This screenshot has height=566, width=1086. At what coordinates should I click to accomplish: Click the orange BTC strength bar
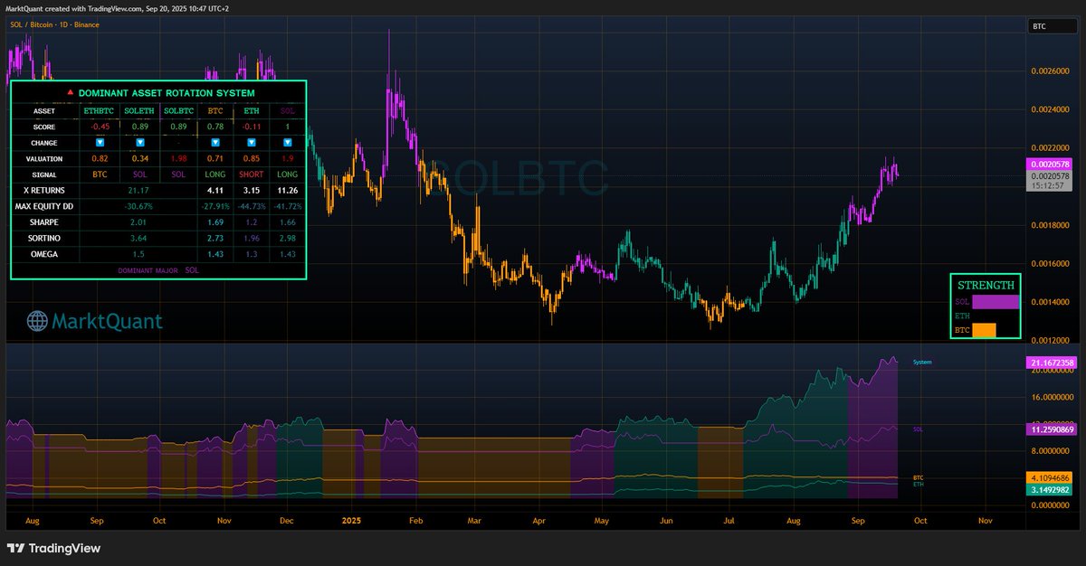(x=984, y=329)
